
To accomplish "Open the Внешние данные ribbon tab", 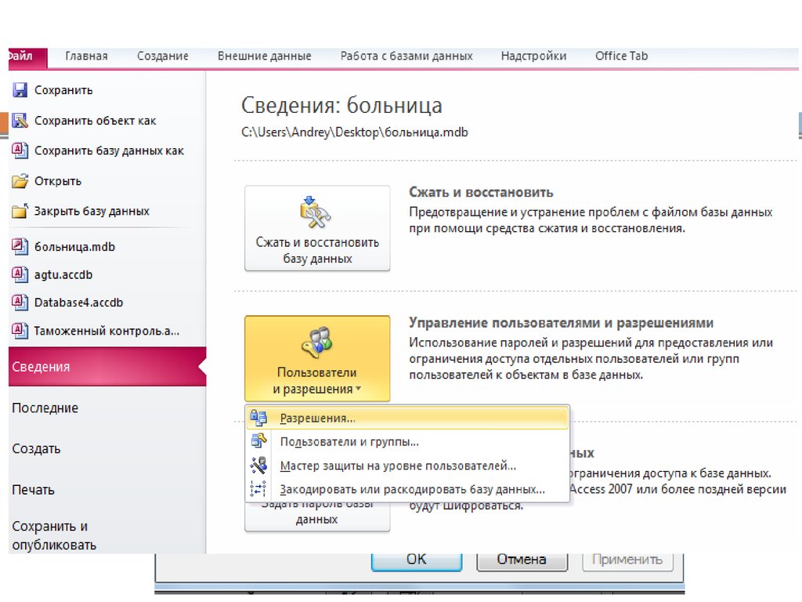I will [x=264, y=56].
